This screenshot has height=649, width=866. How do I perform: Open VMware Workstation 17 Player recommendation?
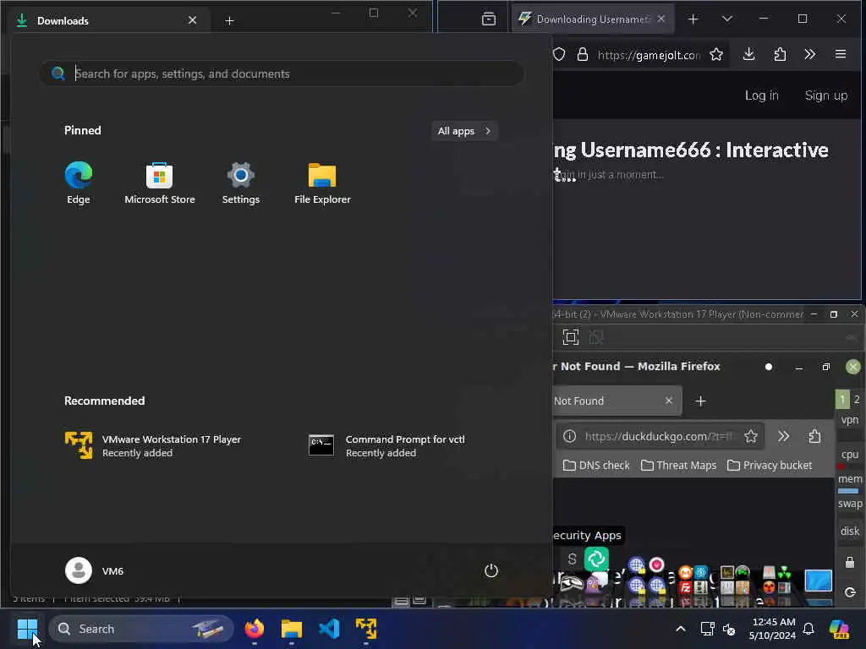click(154, 446)
